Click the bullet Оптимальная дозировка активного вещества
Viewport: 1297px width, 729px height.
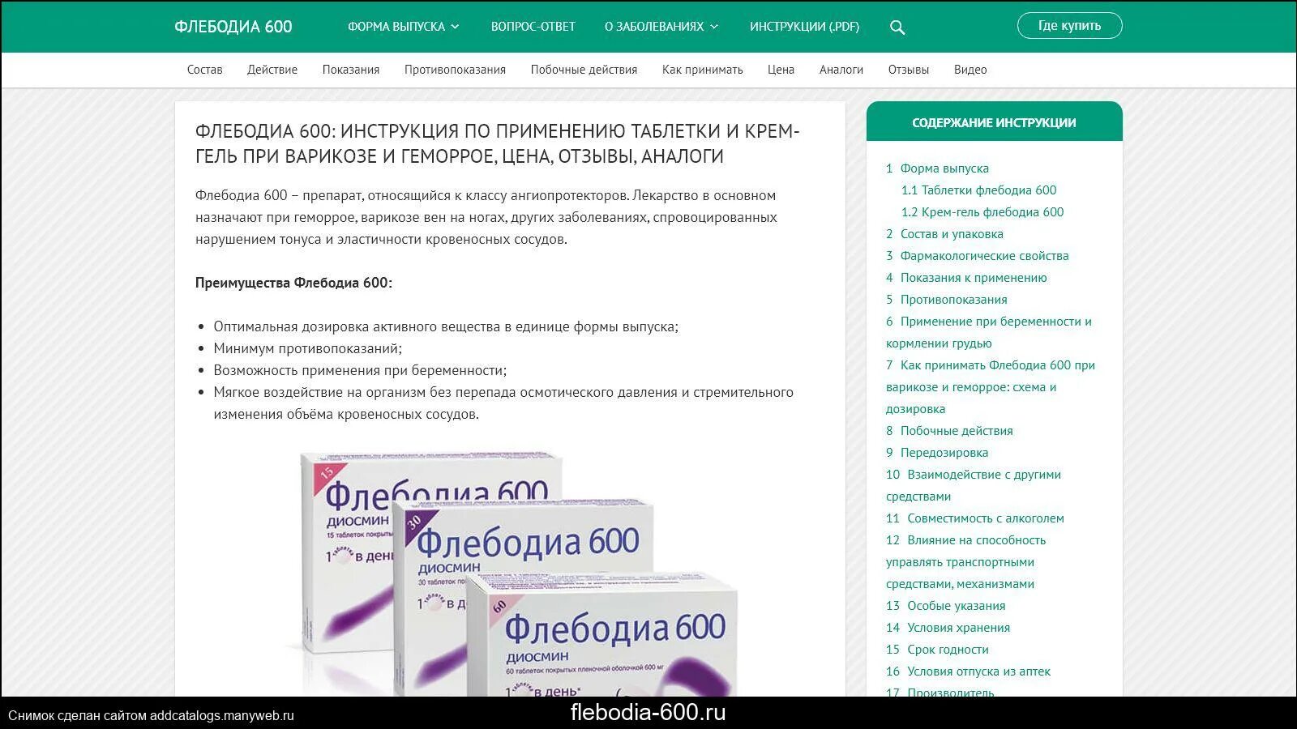(x=446, y=326)
